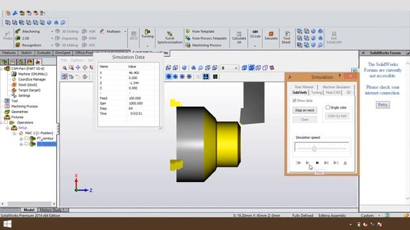Open the iMachining operation tool

(x=28, y=31)
